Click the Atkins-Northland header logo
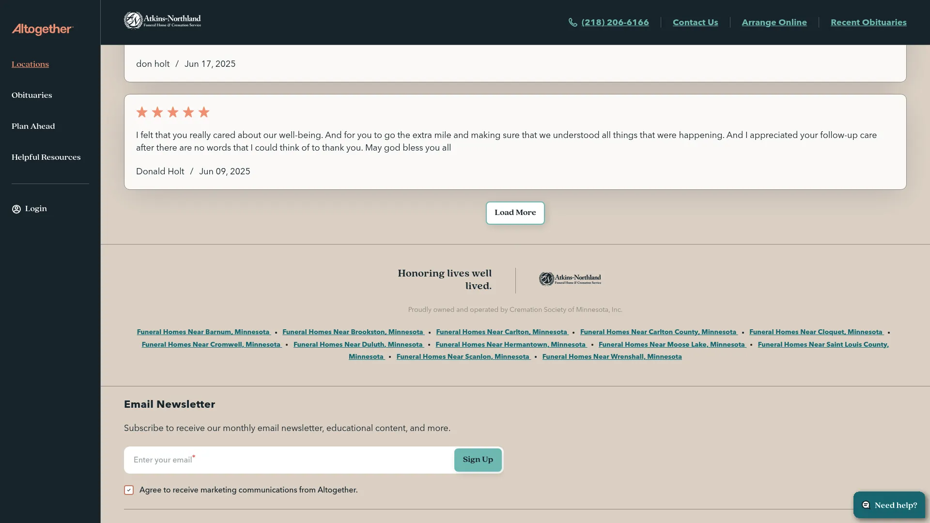 pyautogui.click(x=162, y=21)
